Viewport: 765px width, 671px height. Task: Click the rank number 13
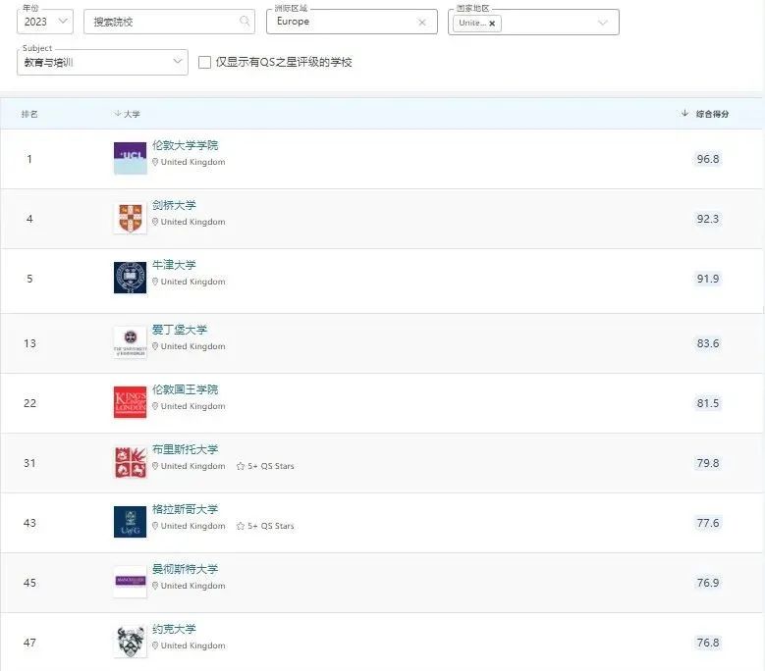[x=29, y=343]
